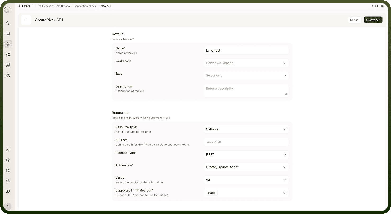Click the Create API button

(x=373, y=20)
